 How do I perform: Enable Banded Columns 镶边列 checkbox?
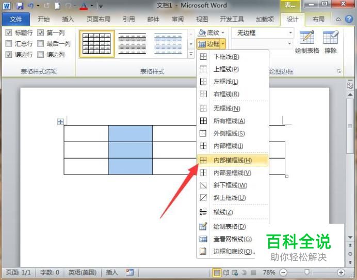click(x=41, y=54)
